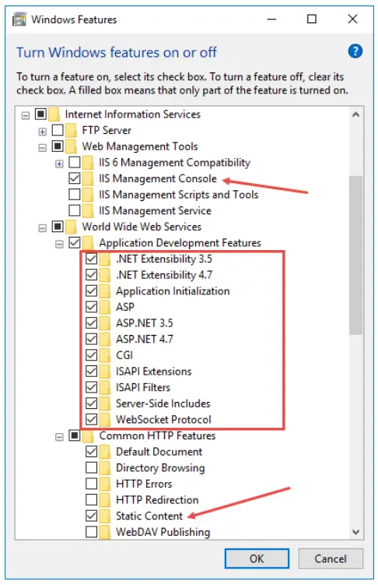Check the IIS Management Service checkbox
Image resolution: width=378 pixels, height=585 pixels.
(75, 210)
